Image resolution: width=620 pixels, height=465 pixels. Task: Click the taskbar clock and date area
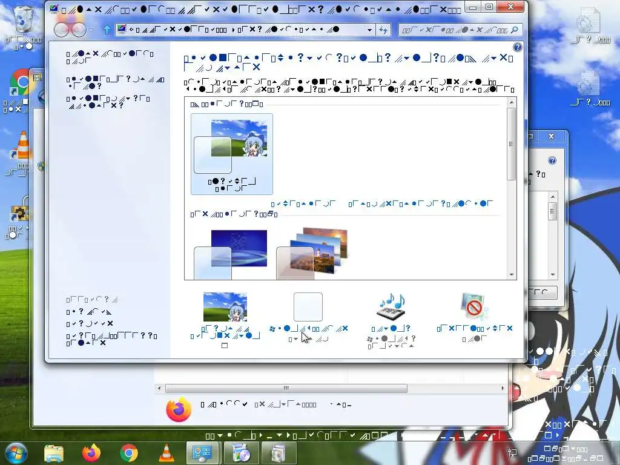pyautogui.click(x=566, y=453)
